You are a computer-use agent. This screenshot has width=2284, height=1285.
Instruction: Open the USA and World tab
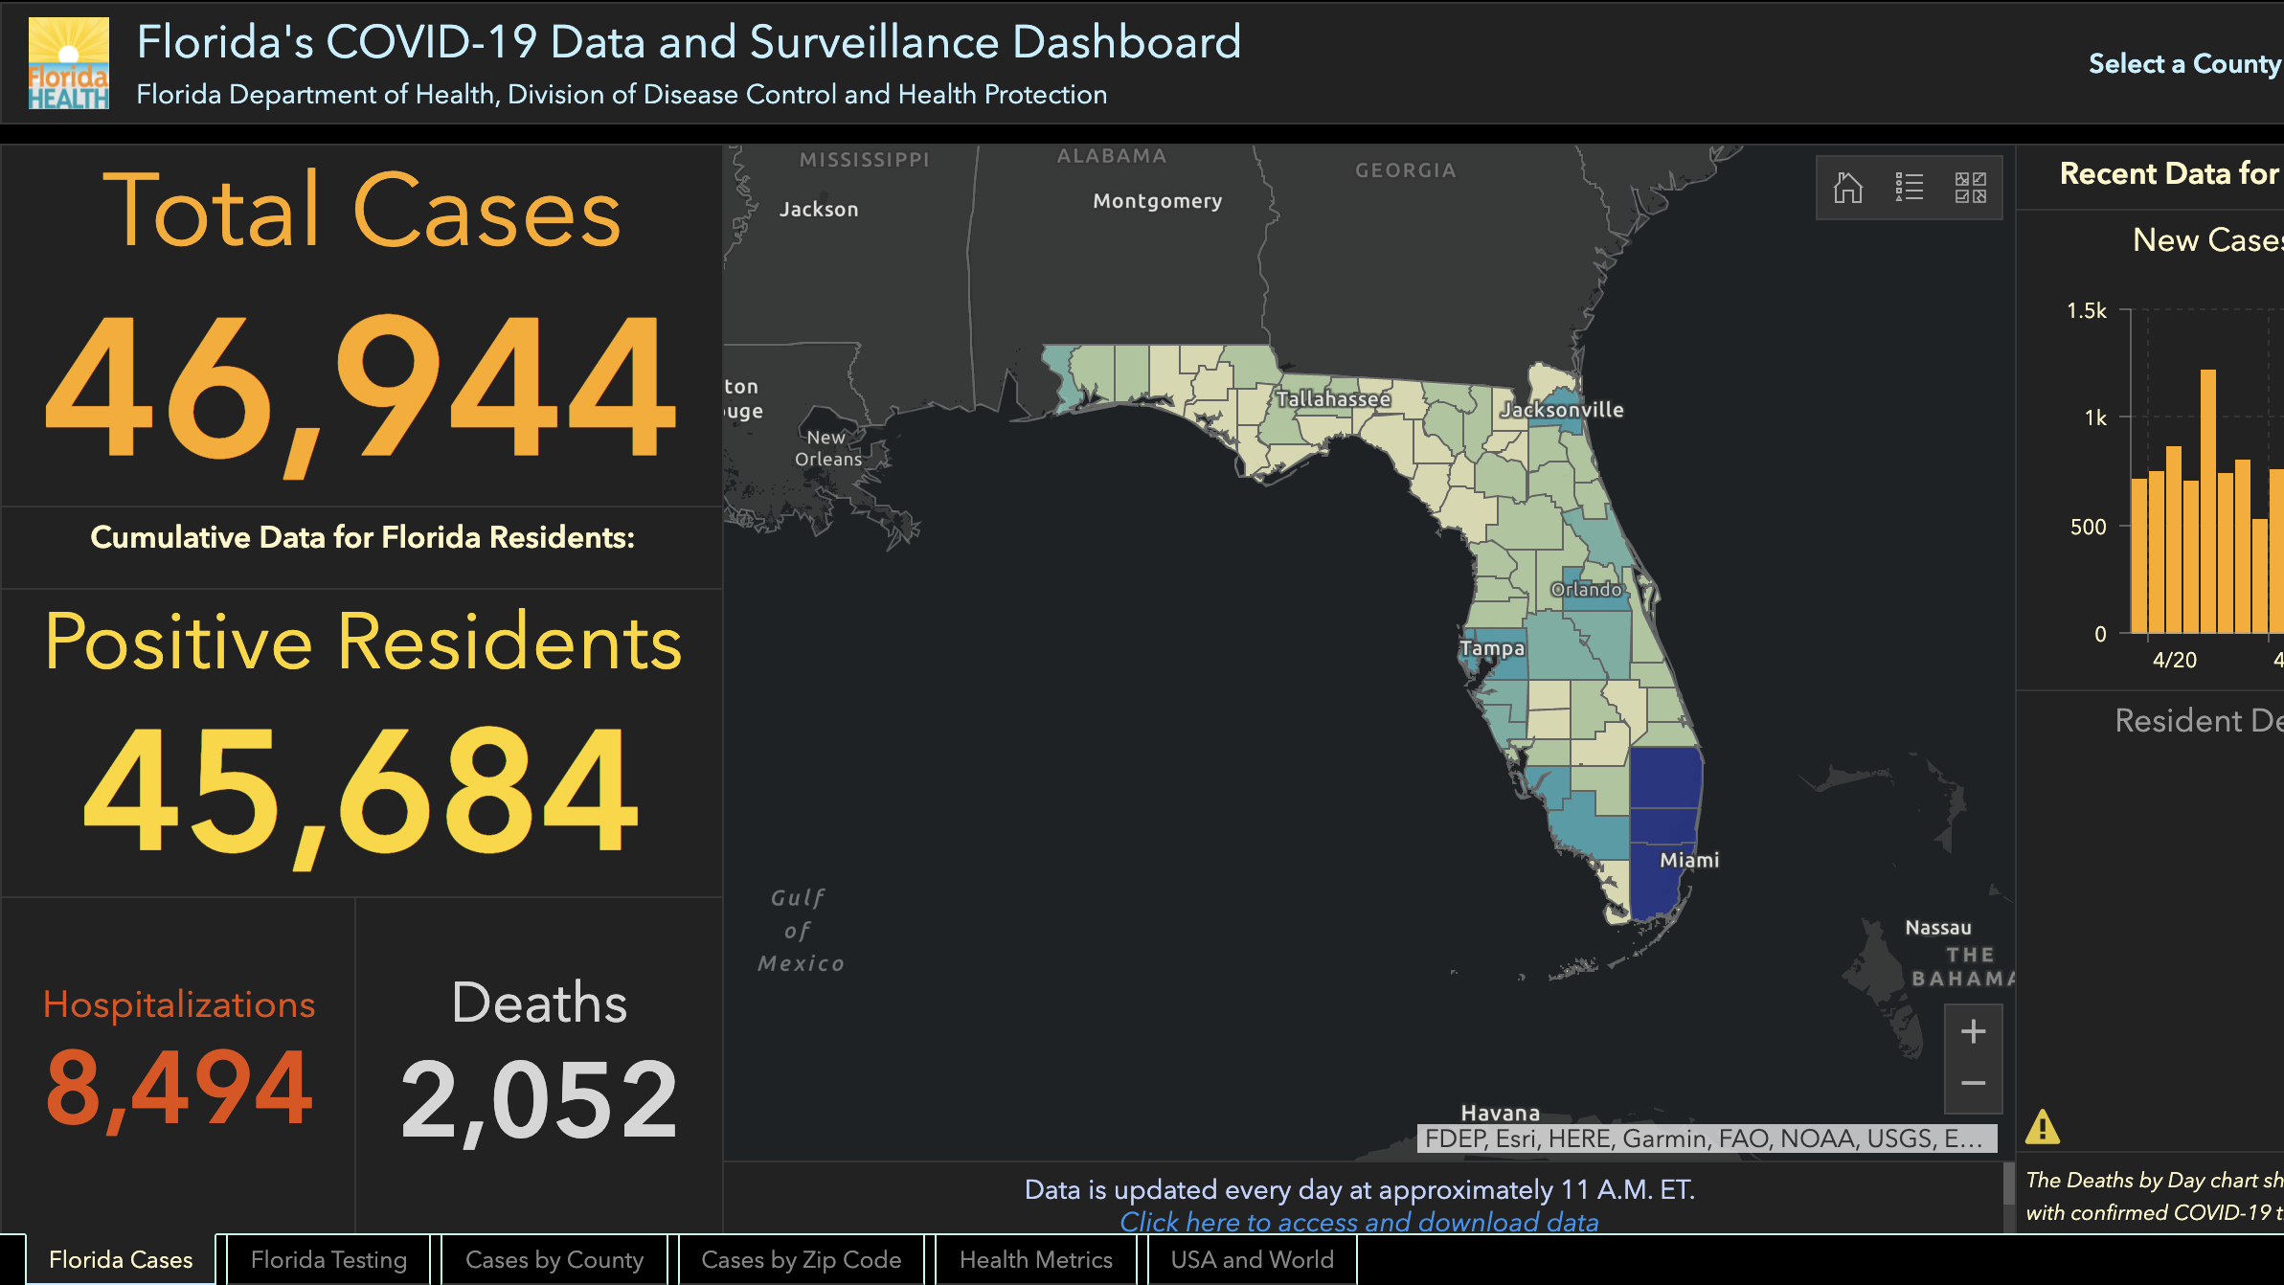click(x=1252, y=1260)
